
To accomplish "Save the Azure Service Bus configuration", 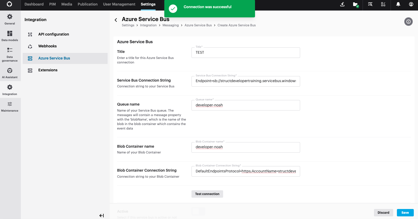I will (405, 213).
